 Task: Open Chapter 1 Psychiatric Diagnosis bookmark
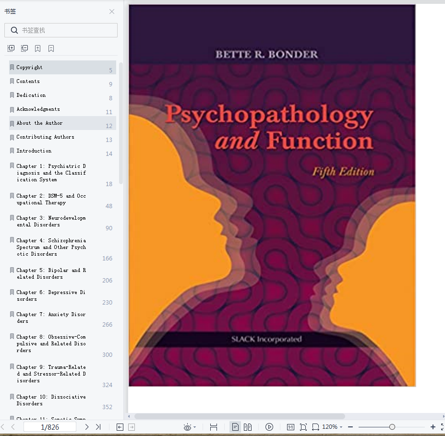(62, 174)
